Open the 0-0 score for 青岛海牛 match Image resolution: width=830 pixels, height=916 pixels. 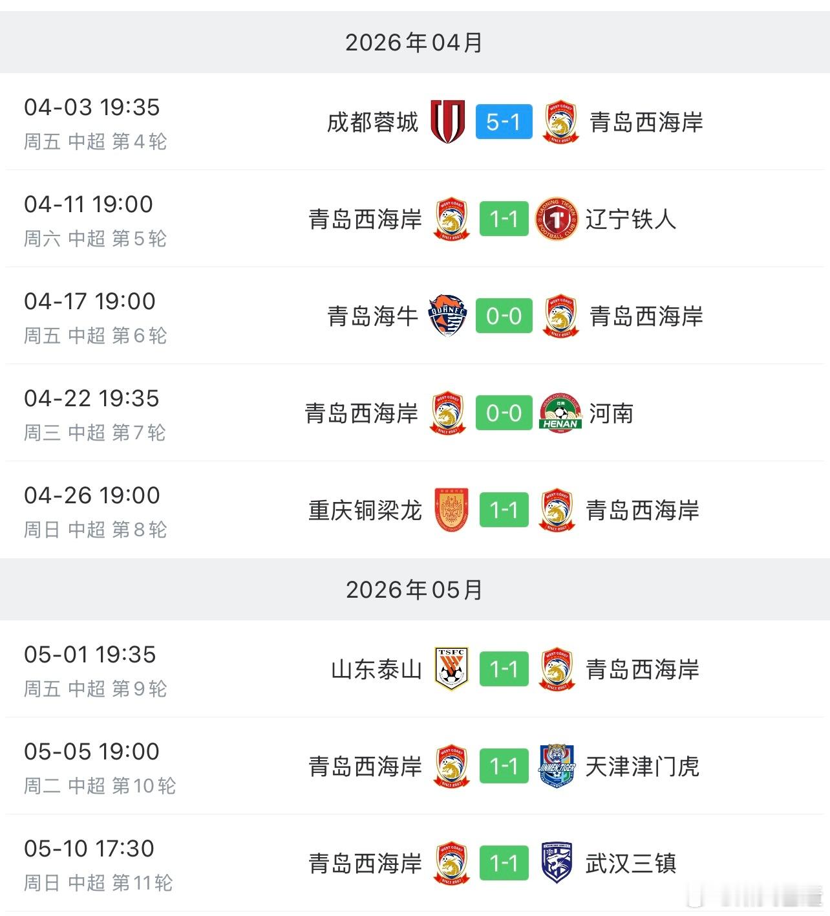pyautogui.click(x=504, y=316)
